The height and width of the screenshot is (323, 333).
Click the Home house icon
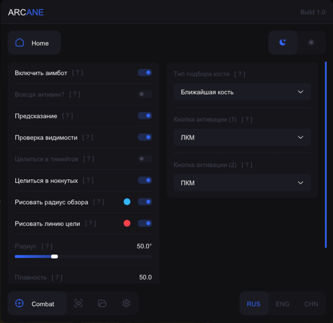pyautogui.click(x=20, y=43)
